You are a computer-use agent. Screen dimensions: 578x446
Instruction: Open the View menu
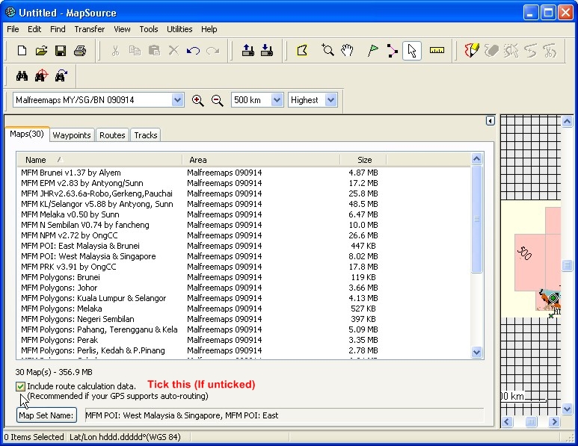122,29
